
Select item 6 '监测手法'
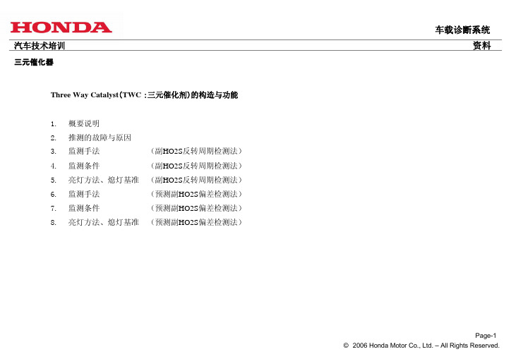84,194
